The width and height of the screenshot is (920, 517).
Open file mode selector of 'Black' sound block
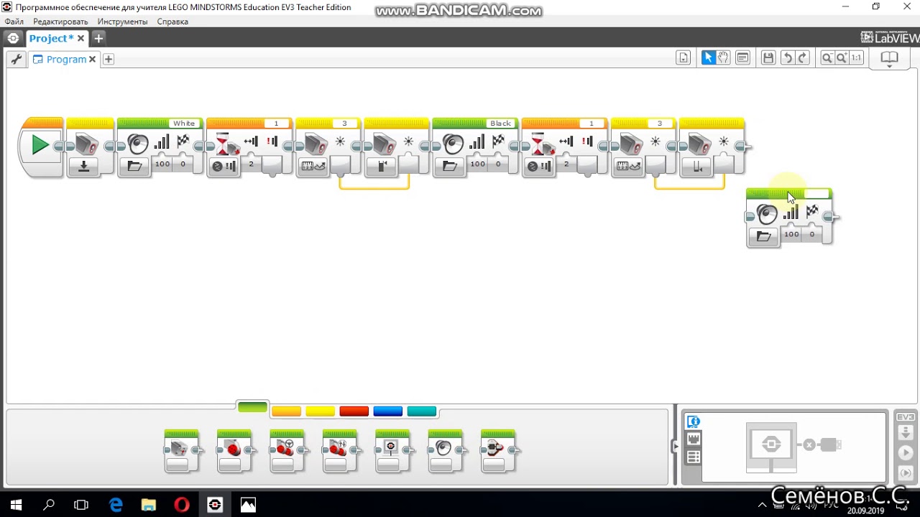450,167
